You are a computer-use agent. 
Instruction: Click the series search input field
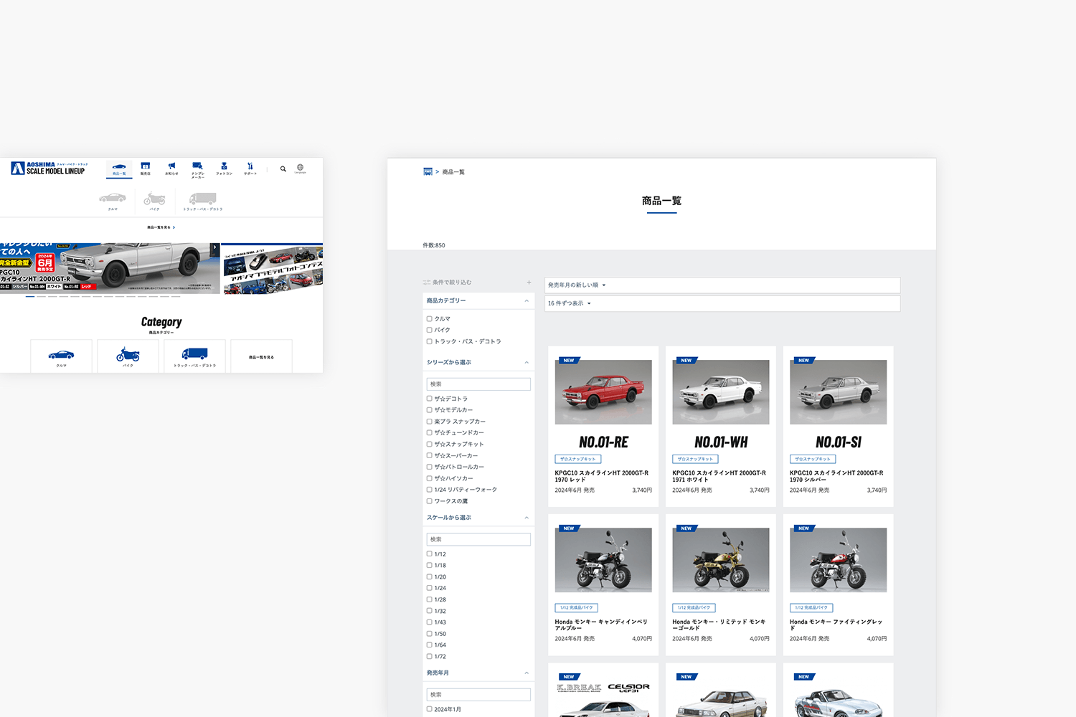pos(478,384)
